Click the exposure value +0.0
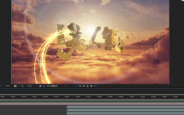This screenshot has width=184, height=115. click(95, 86)
